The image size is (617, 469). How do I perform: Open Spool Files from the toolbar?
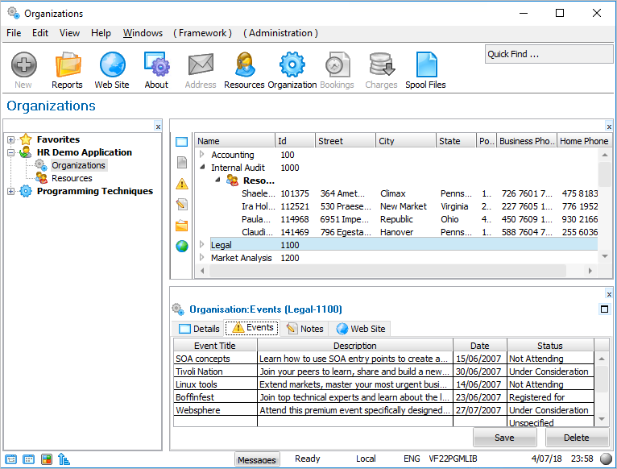click(425, 70)
